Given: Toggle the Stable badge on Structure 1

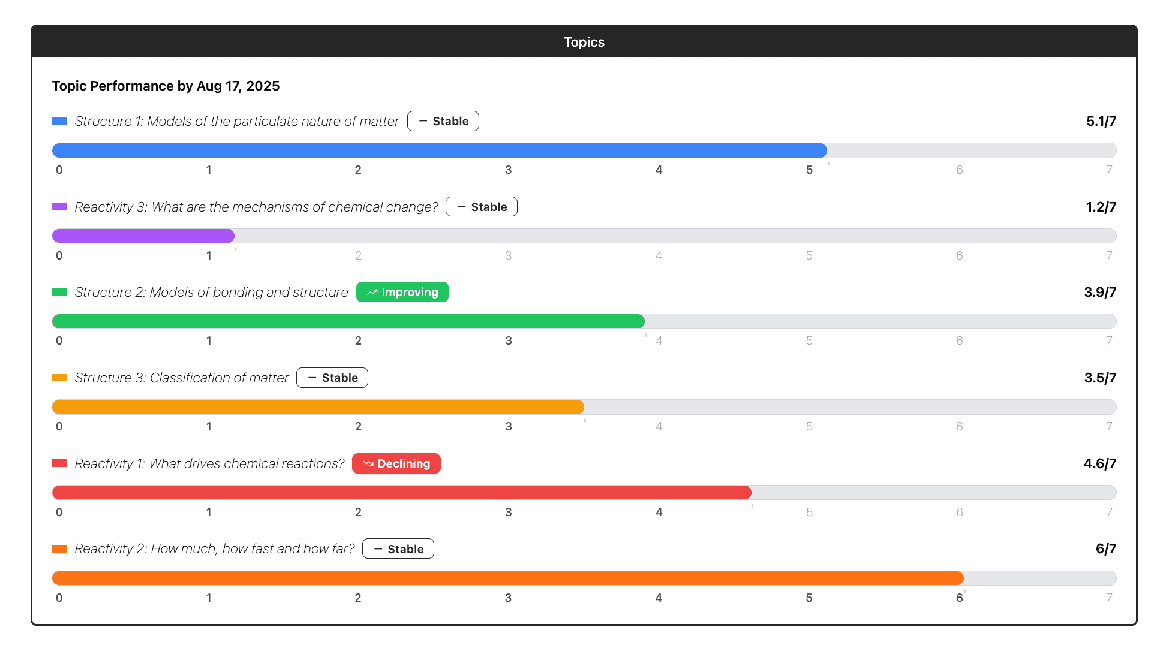Looking at the screenshot, I should [x=443, y=120].
